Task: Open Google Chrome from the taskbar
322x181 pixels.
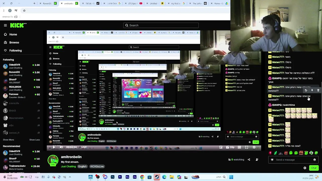Action: (x=142, y=177)
